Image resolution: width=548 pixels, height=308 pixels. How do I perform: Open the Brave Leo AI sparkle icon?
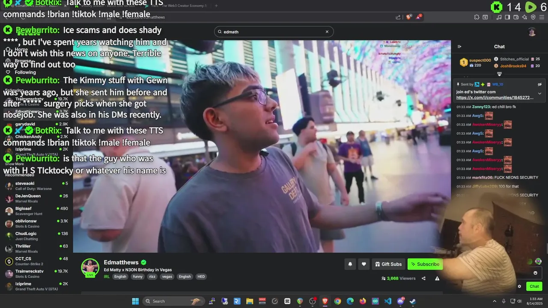click(x=524, y=17)
